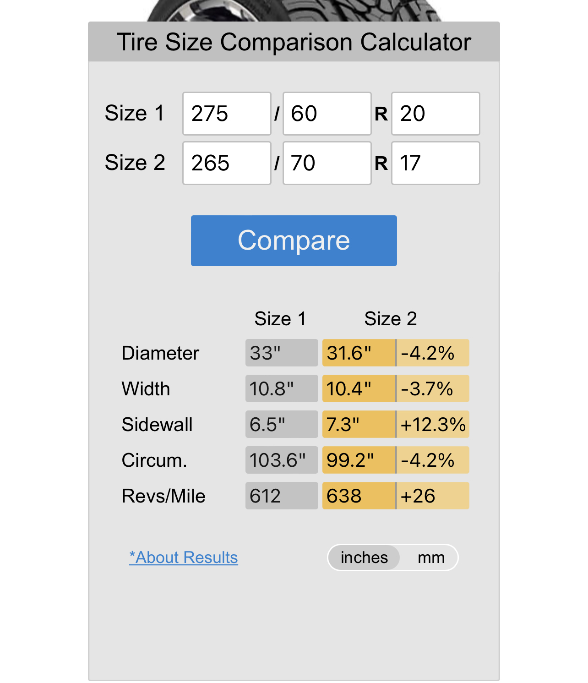Click the Revs/Mile difference +26 cell
The image size is (588, 683).
[x=433, y=496]
